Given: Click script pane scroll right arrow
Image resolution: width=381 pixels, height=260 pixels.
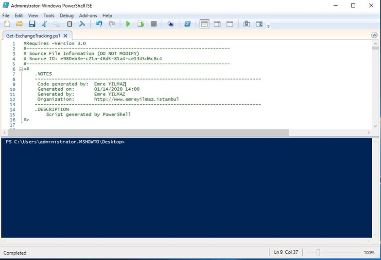Looking at the screenshot, I should 368,132.
